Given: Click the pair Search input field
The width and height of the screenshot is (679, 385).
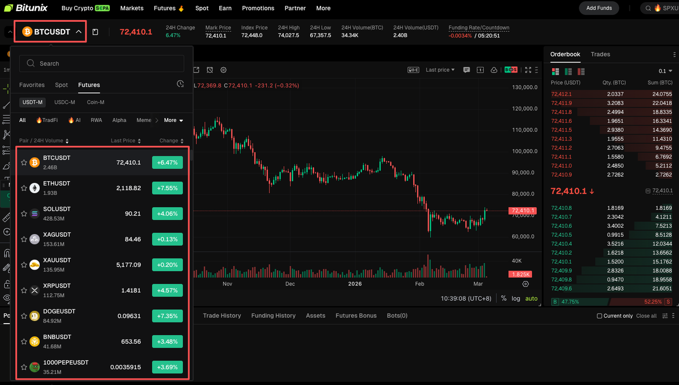Looking at the screenshot, I should pyautogui.click(x=102, y=64).
